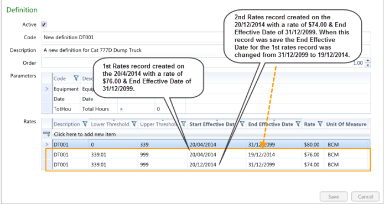Click the Save button
Image resolution: width=384 pixels, height=204 pixels.
click(334, 197)
